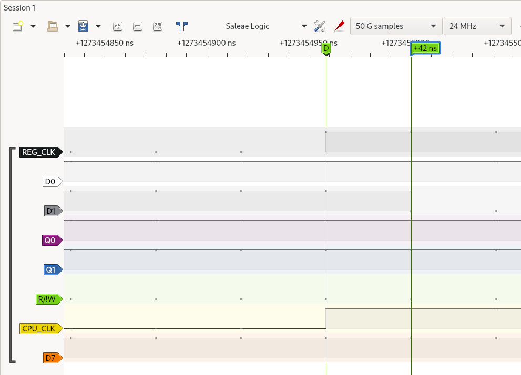The width and height of the screenshot is (521, 375).
Task: Zoom in on the waveform view
Action: [118, 26]
